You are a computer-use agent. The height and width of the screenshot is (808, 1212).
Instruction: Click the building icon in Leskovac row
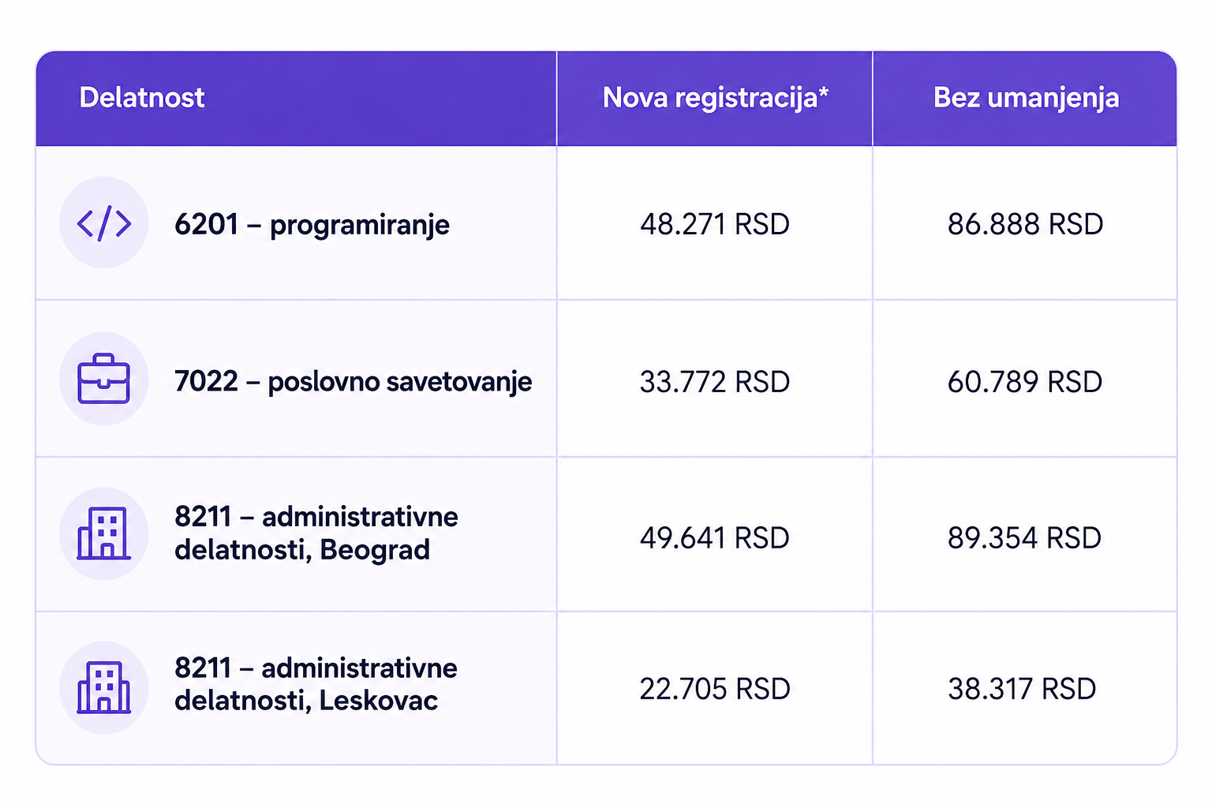point(104,686)
